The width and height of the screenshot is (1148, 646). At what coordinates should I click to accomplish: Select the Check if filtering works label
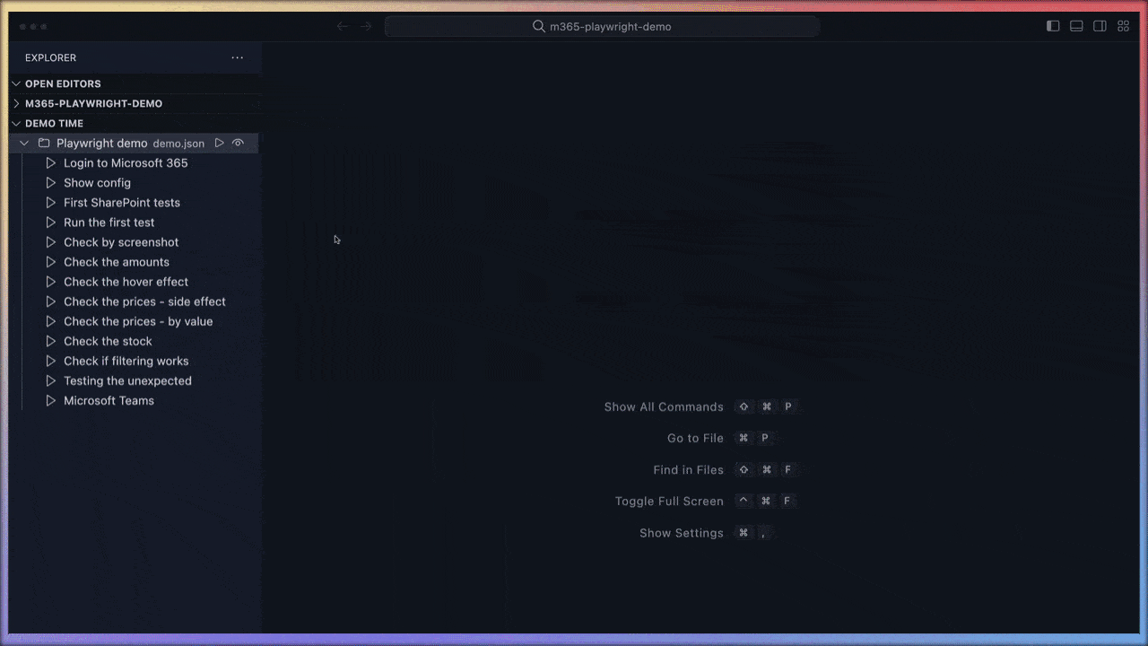pos(126,361)
